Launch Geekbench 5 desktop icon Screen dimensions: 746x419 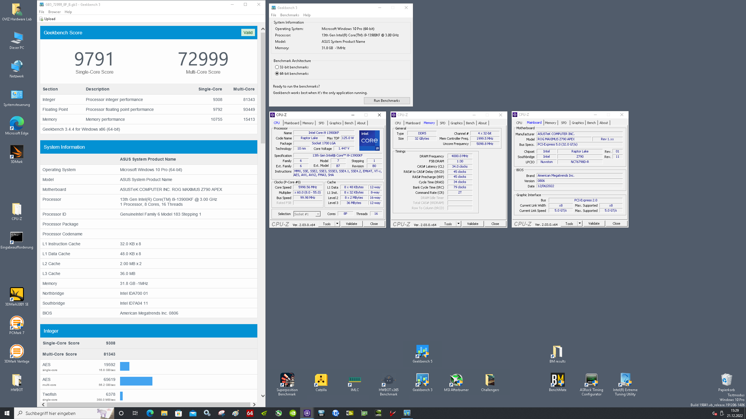pyautogui.click(x=422, y=354)
